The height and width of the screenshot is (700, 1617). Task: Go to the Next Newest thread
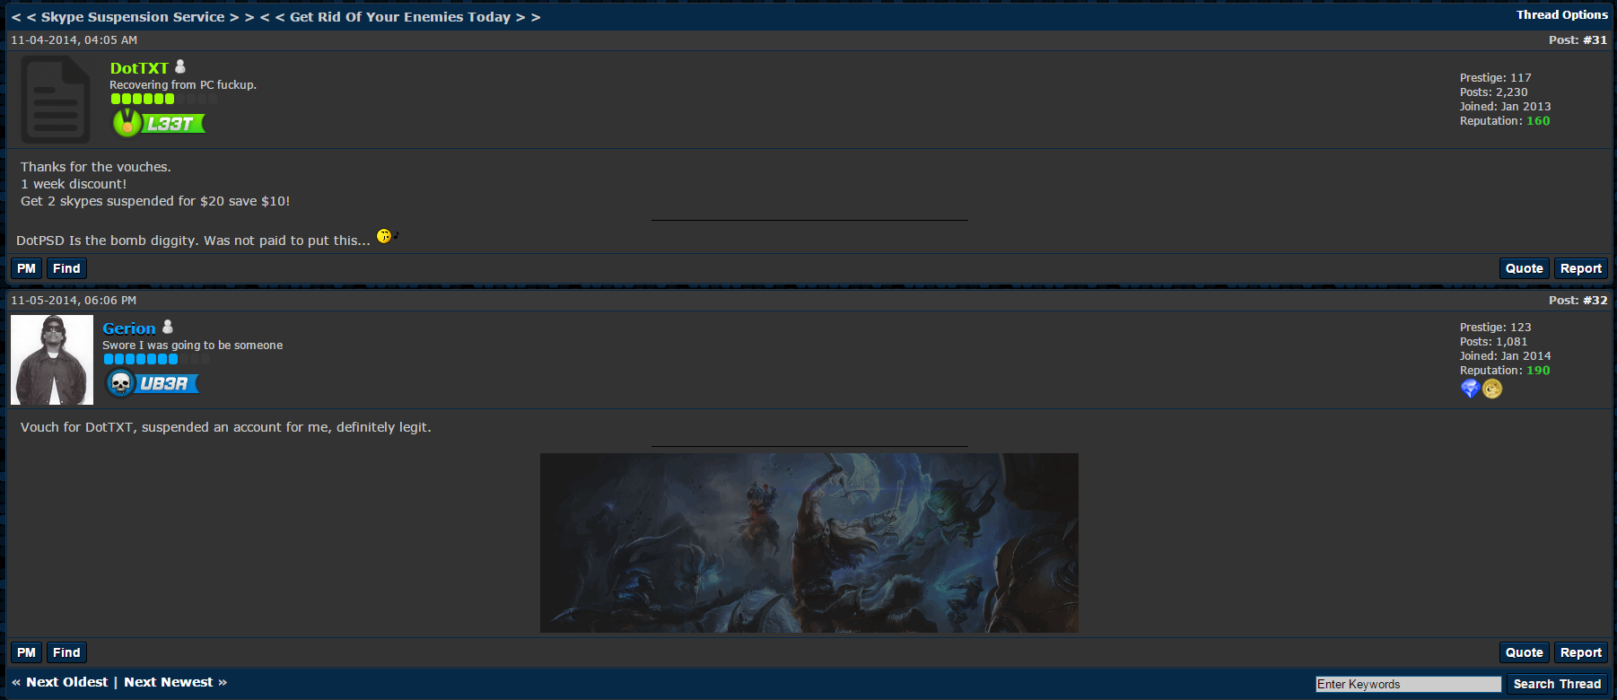(169, 682)
